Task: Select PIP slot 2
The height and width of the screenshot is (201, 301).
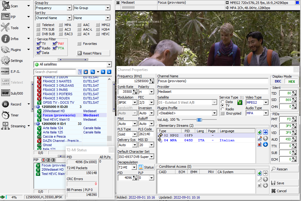Action: 48,160
